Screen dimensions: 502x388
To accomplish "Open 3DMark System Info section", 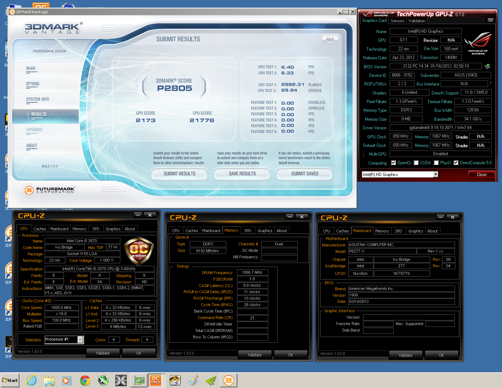I will coord(38,99).
